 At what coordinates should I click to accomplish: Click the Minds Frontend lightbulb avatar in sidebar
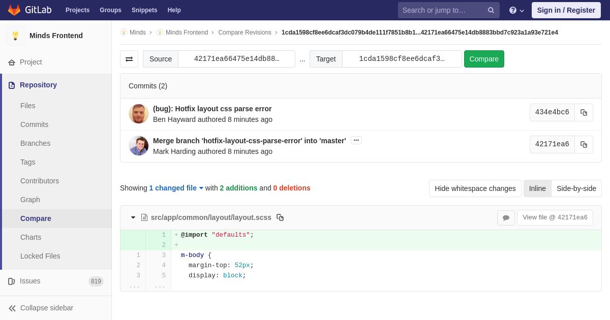tap(15, 36)
